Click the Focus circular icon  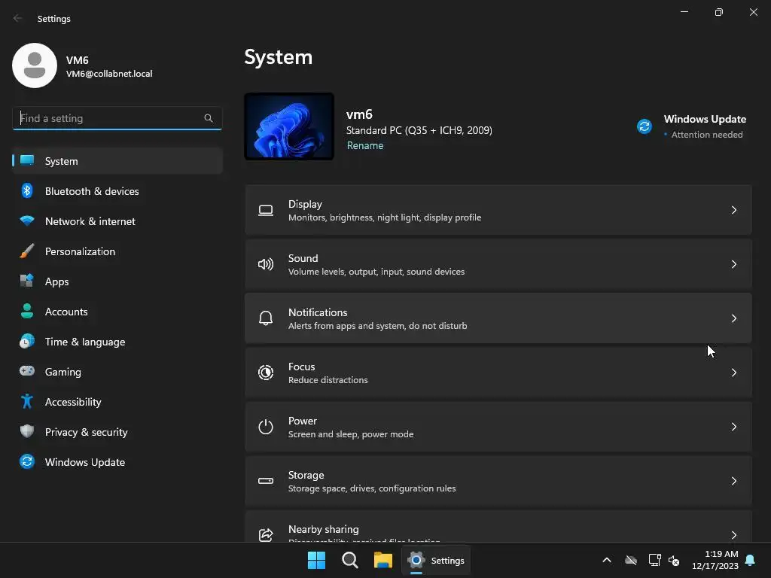click(x=266, y=373)
